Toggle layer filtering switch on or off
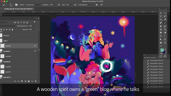The image size is (171, 96). tap(34, 22)
